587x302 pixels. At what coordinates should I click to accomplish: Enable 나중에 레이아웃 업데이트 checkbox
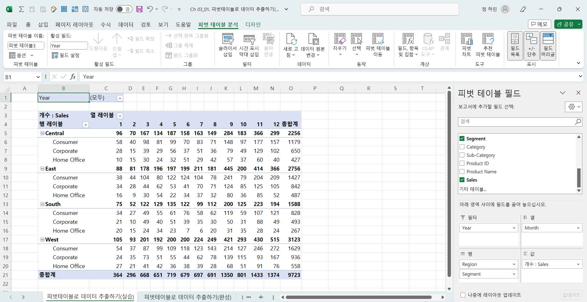463,295
